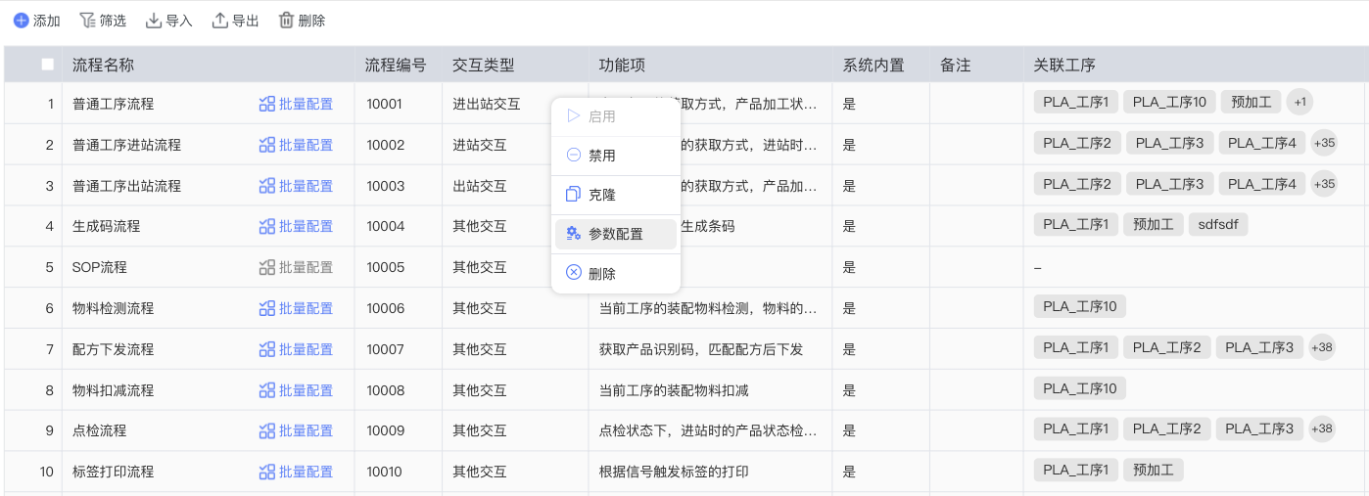Screen dimensions: 1369x496
Task: Open the 筛选 filter tool
Action: 87,21
